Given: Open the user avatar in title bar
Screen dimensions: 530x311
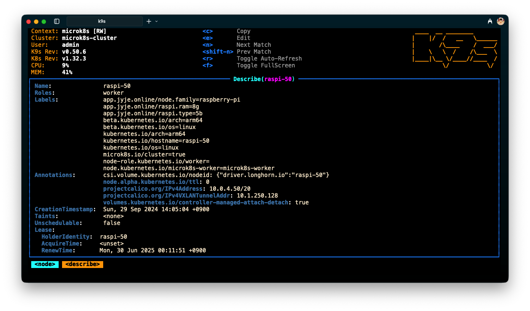Looking at the screenshot, I should click(x=501, y=21).
